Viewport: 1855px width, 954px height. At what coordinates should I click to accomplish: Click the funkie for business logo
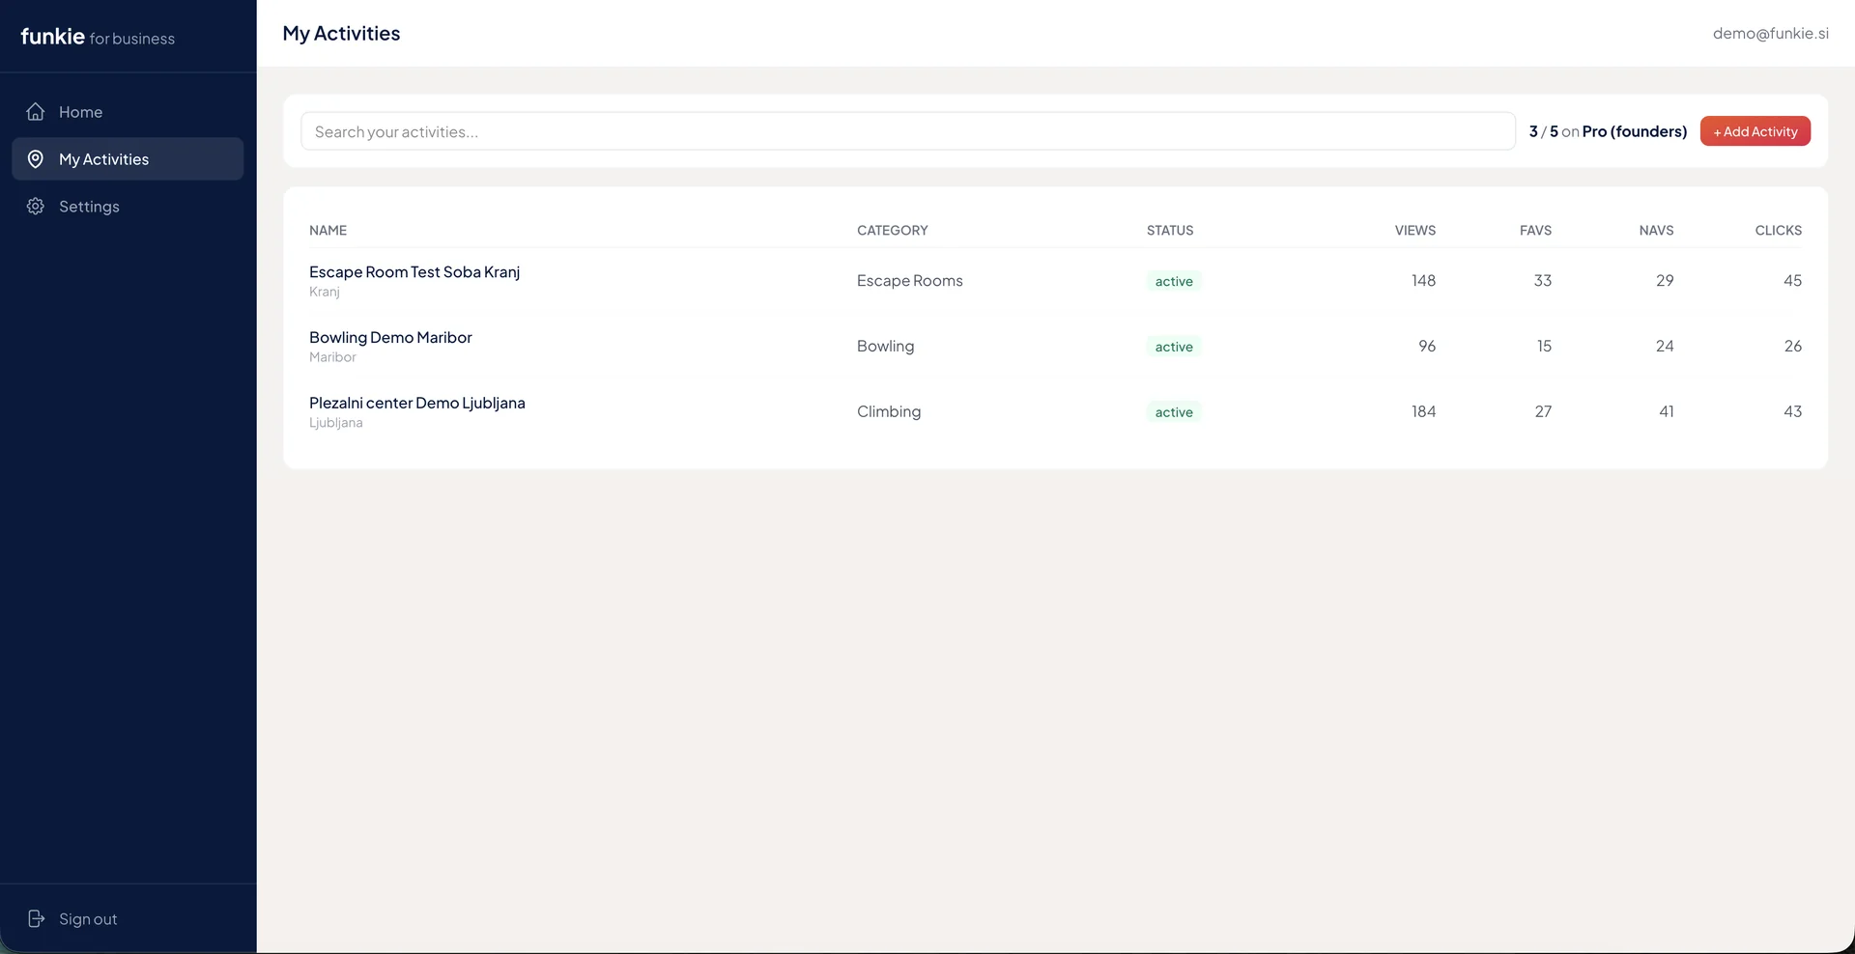[98, 37]
